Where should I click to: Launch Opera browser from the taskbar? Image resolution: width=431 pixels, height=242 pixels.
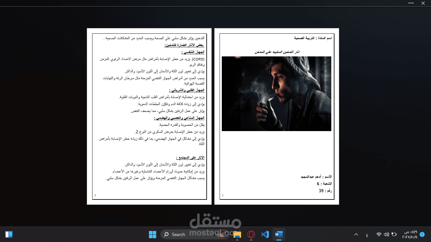(251, 234)
